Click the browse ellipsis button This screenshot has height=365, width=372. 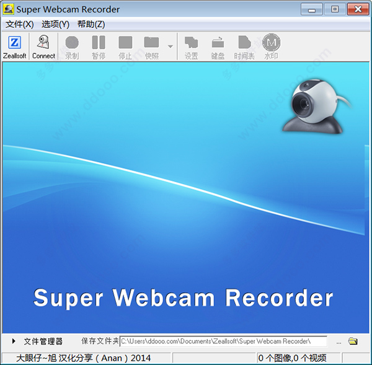[x=339, y=342]
